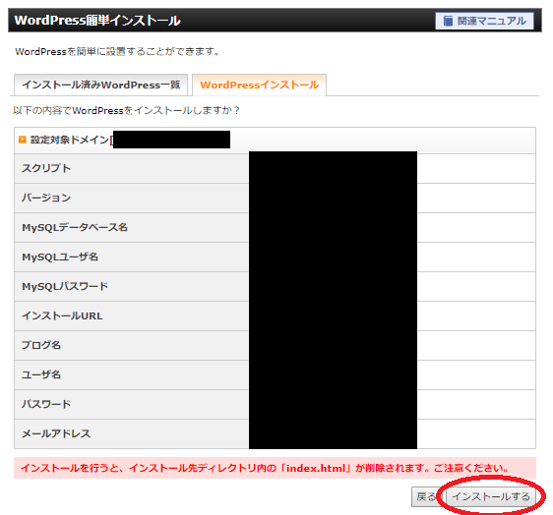
Task: Open the 関連マニュアル manual button
Action: coord(484,21)
